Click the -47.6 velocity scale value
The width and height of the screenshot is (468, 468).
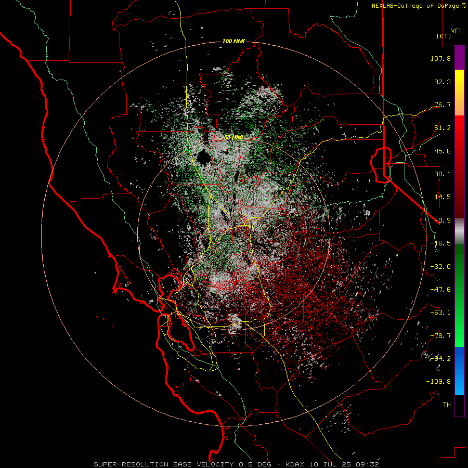pos(440,290)
